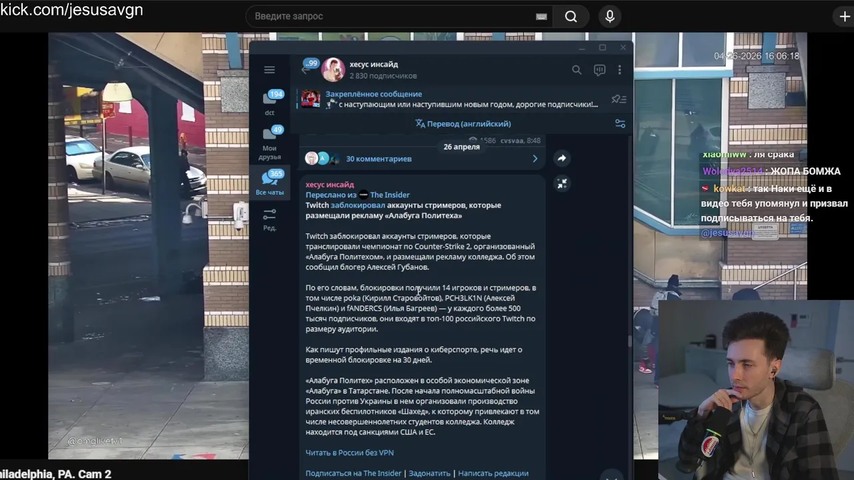Click the хесус инсайд post author name

coord(330,185)
